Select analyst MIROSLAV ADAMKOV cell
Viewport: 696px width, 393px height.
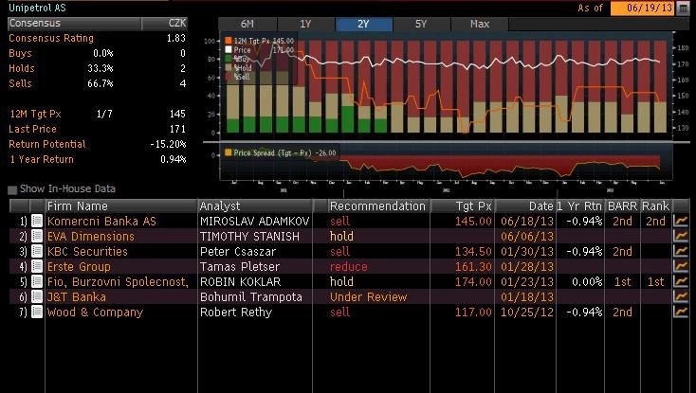[x=254, y=221]
